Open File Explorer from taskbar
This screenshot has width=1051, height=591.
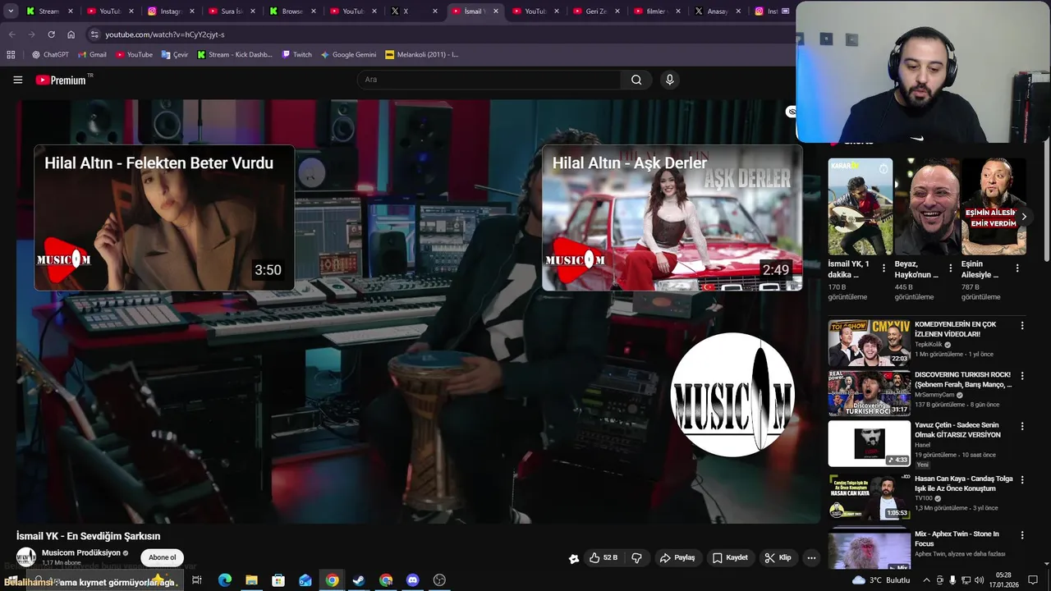[x=251, y=580]
